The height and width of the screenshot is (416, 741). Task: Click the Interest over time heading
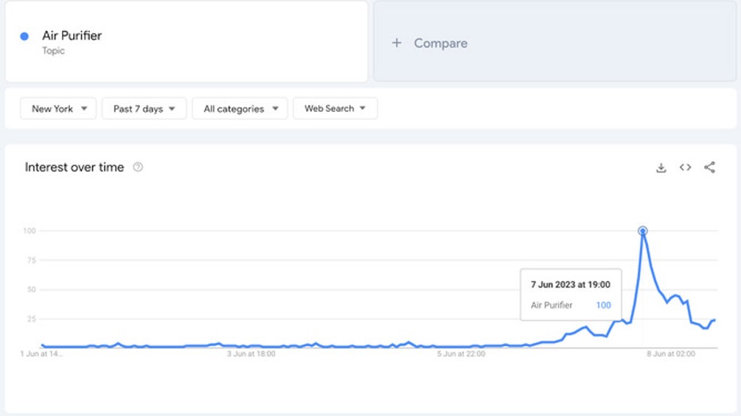tap(75, 168)
